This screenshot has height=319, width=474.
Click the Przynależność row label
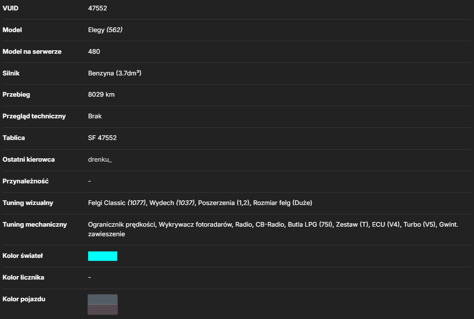coord(26,182)
